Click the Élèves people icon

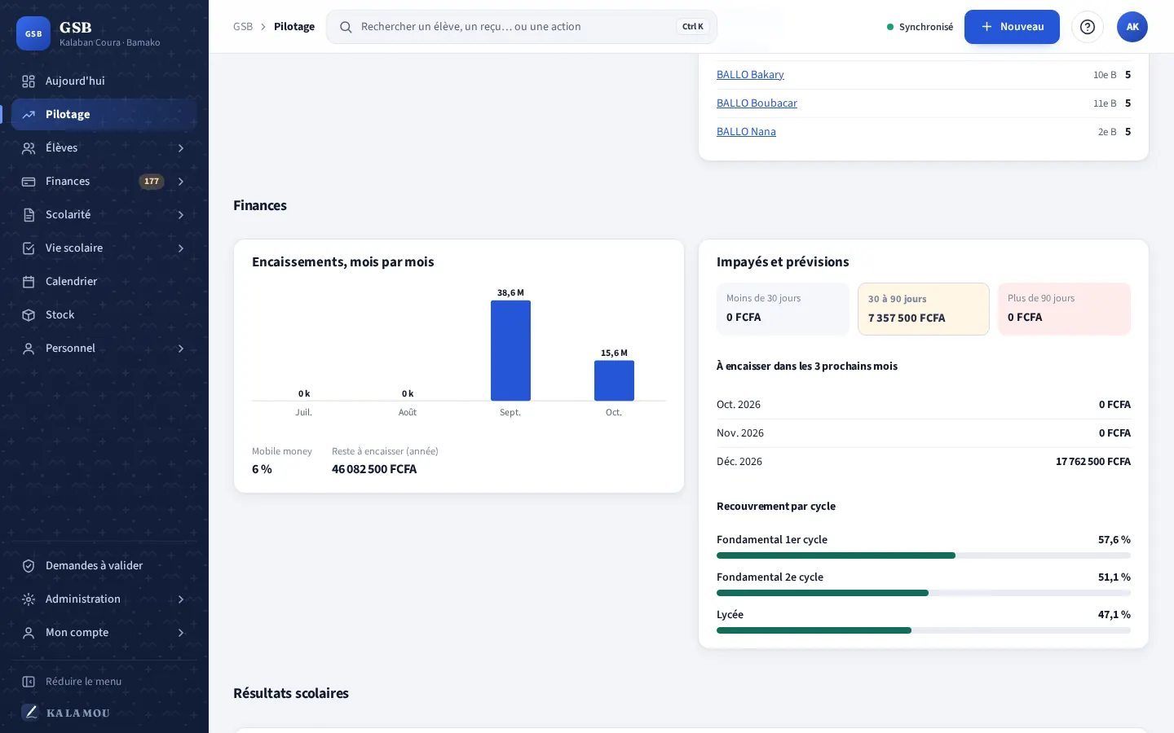point(29,148)
